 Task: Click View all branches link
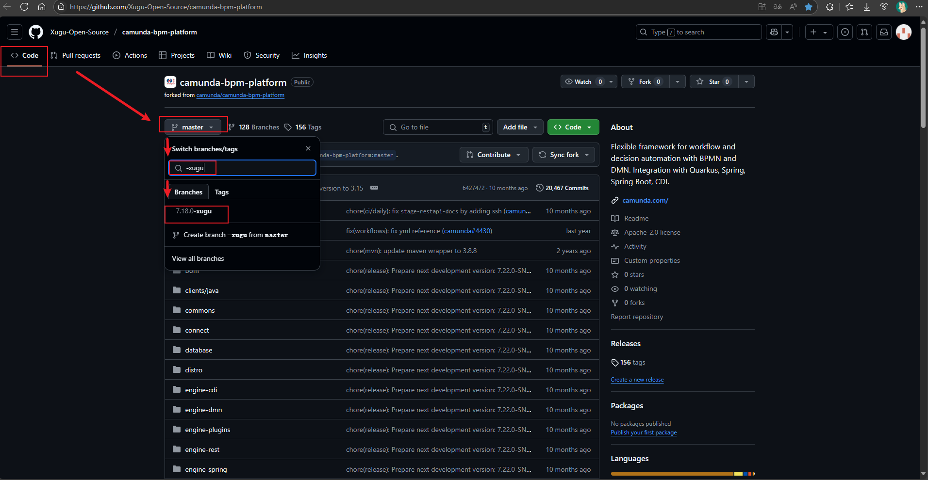click(198, 258)
